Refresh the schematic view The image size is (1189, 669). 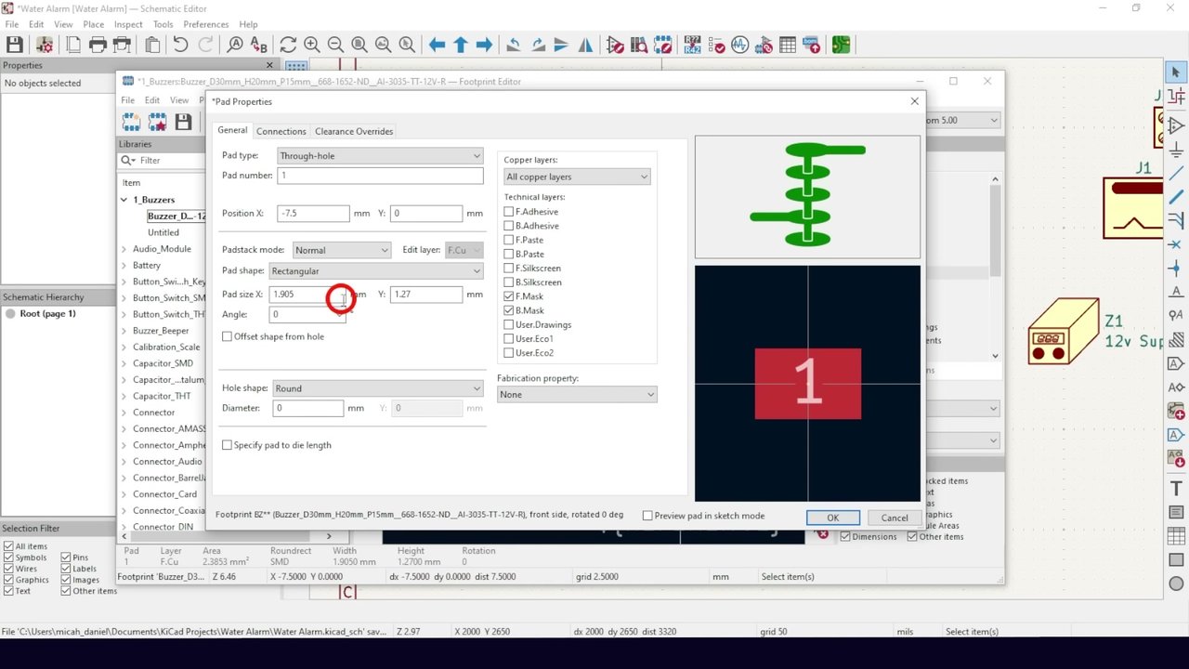[288, 45]
